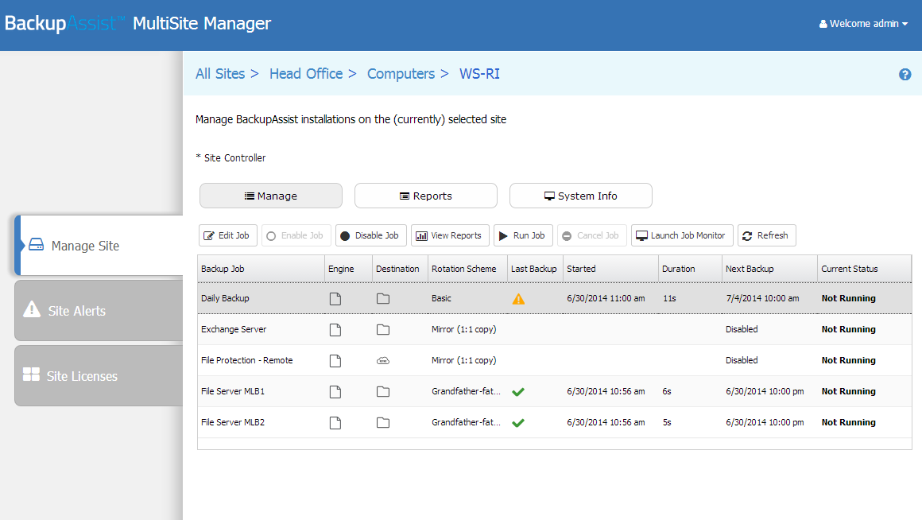Go to Head Office breadcrumb link

[x=306, y=73]
